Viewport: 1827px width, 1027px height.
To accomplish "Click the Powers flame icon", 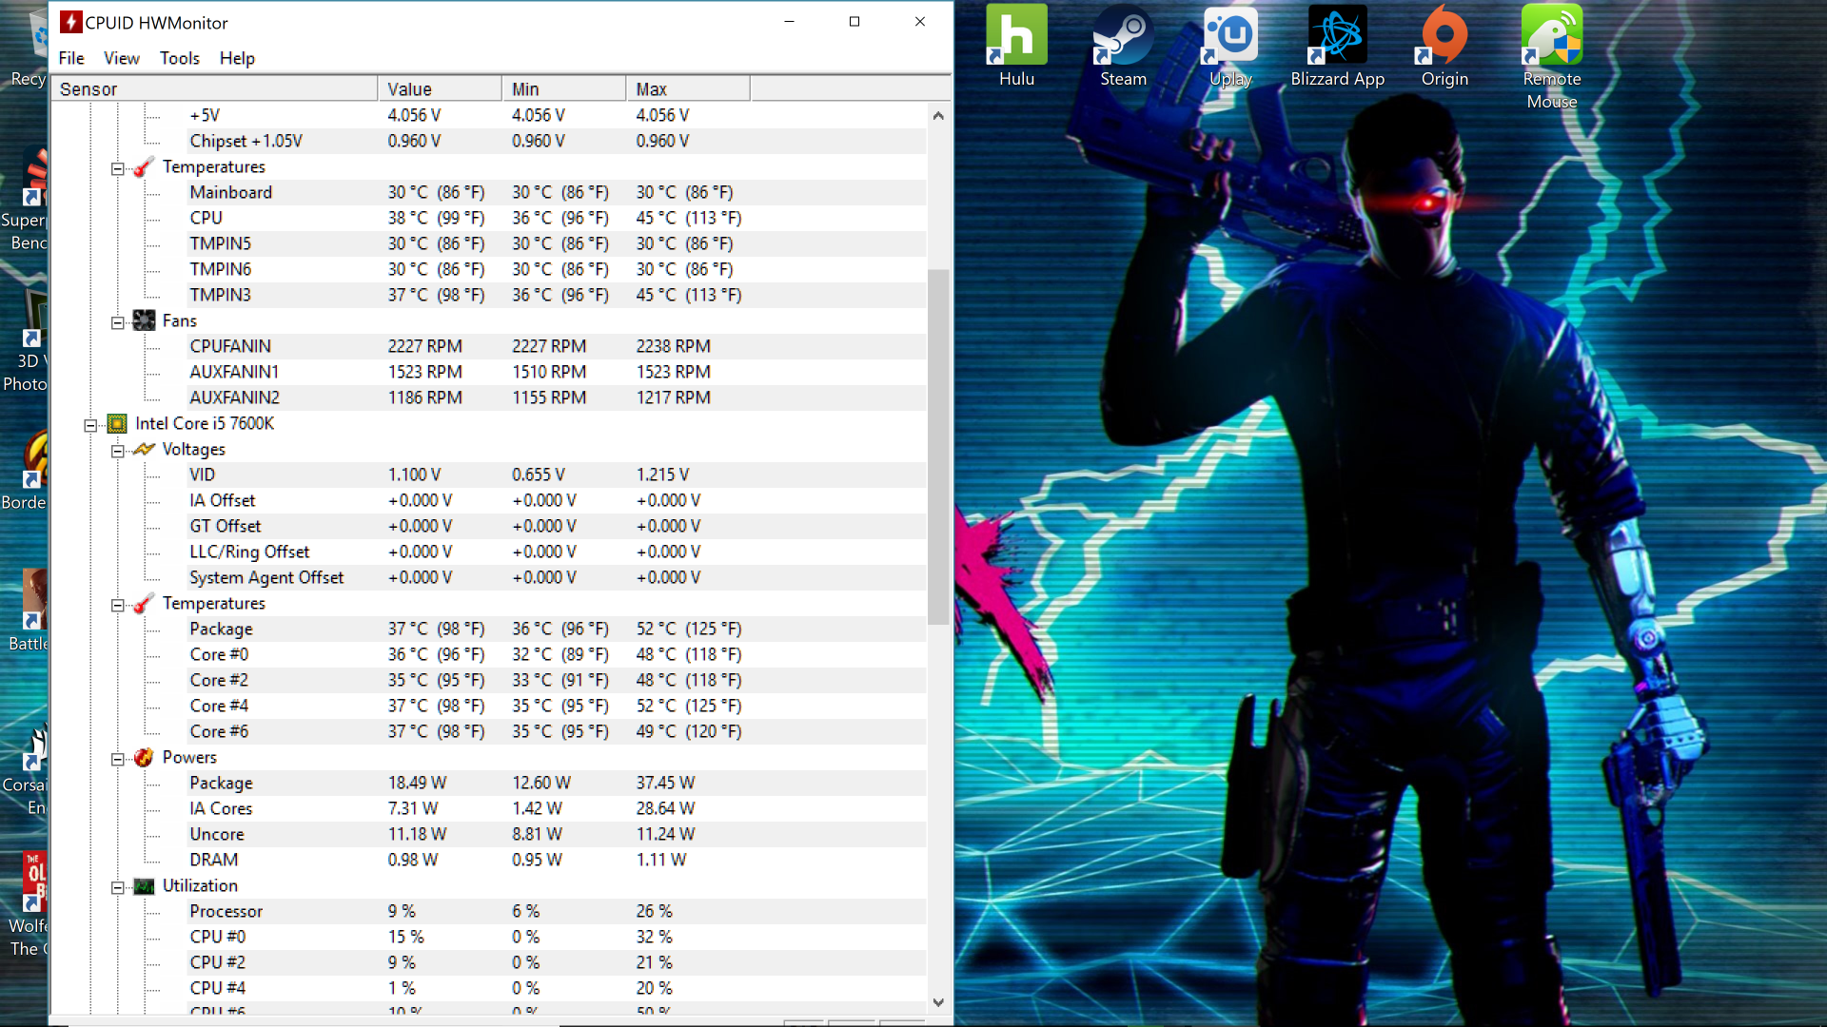I will tap(144, 758).
